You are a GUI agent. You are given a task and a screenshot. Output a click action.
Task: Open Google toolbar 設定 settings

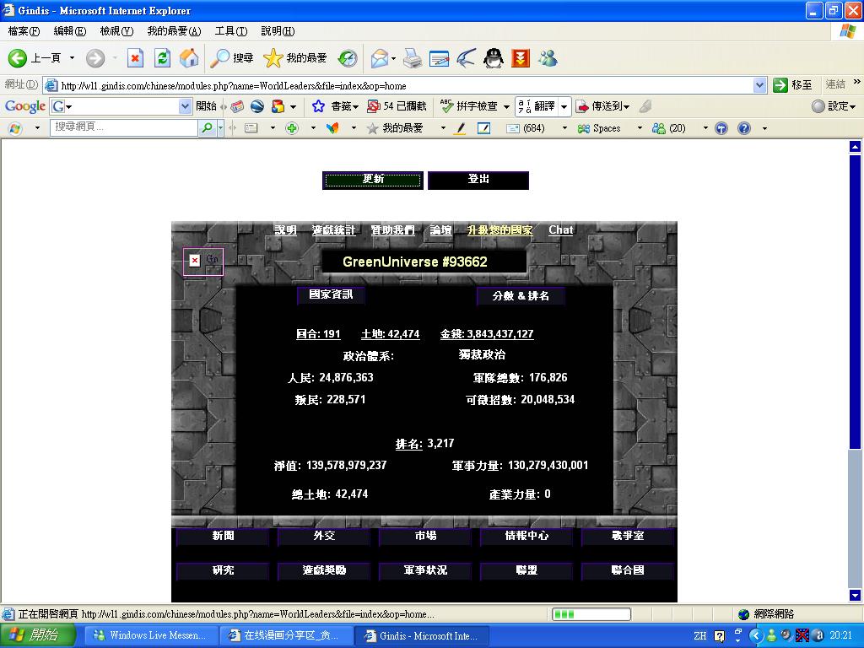point(834,105)
